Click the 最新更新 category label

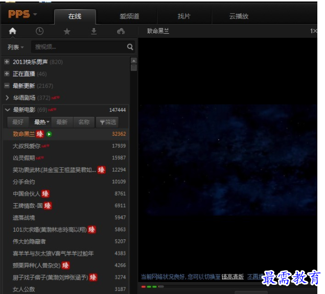tap(24, 86)
